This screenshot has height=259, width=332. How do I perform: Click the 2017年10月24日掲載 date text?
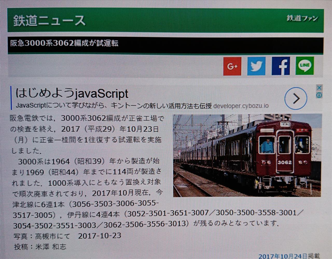(289, 256)
